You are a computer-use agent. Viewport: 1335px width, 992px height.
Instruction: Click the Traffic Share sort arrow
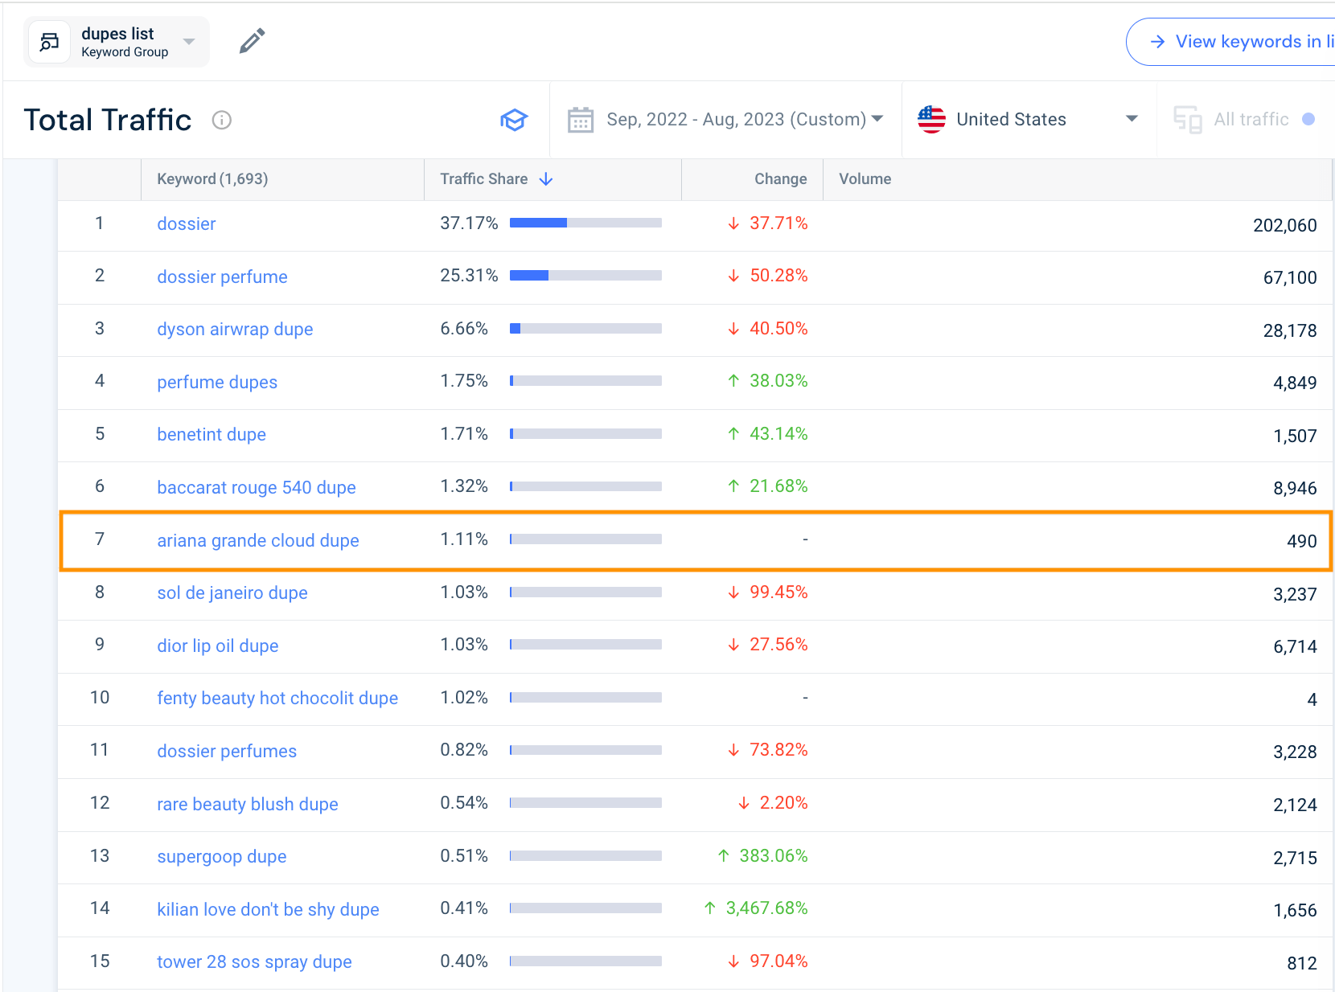(x=546, y=179)
